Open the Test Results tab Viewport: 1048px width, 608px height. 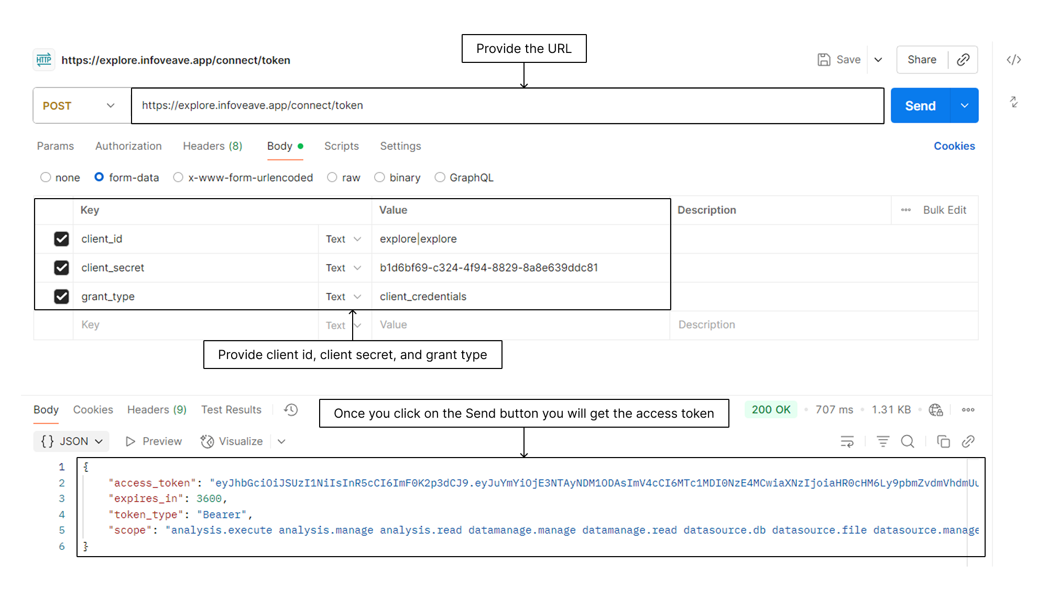pos(231,410)
